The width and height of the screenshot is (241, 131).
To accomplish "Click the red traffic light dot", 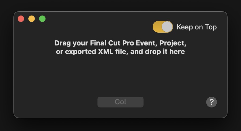I will (x=21, y=19).
